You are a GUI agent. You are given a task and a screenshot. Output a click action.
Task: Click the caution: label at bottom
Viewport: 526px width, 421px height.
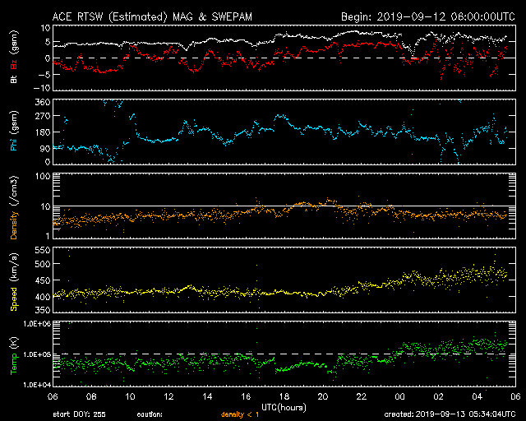click(150, 414)
